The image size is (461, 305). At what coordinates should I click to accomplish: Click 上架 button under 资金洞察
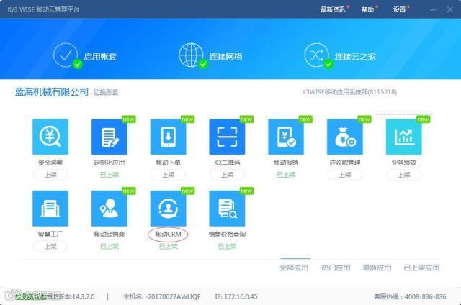click(50, 175)
